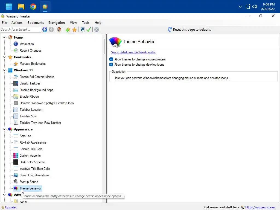Viewport: 280px width, 210px height.
Task: Uncheck Allow themes to change mouse pointers
Action: click(x=111, y=59)
